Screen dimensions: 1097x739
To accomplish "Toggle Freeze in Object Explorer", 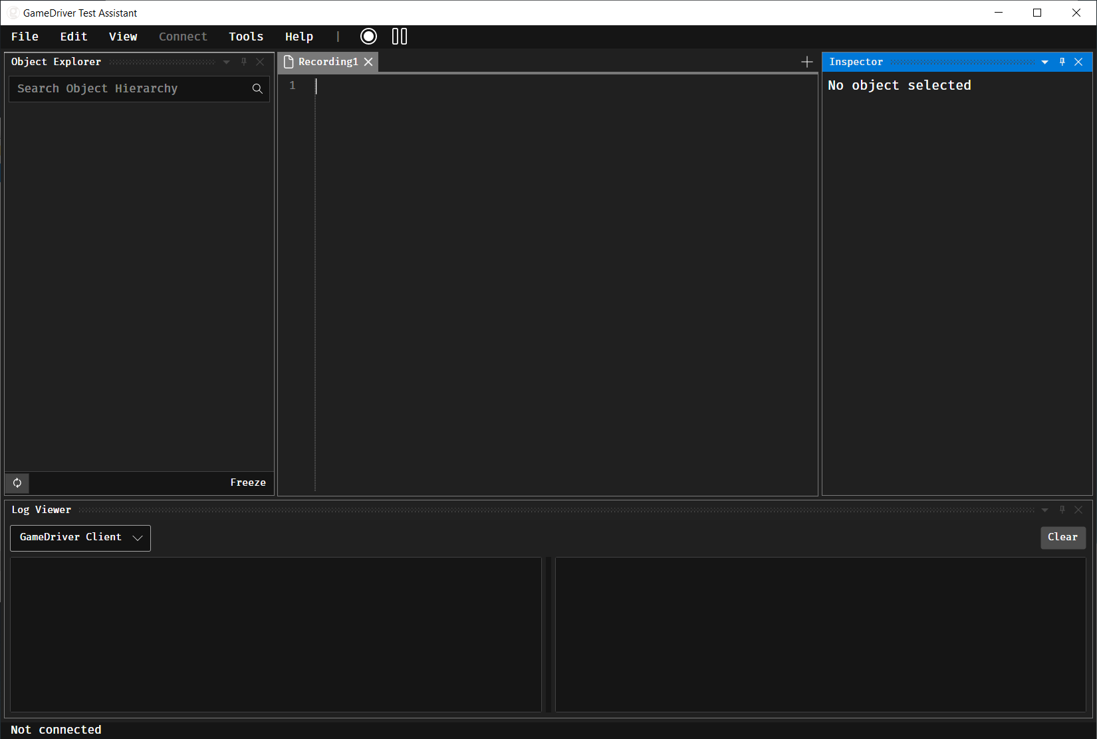I will click(247, 482).
